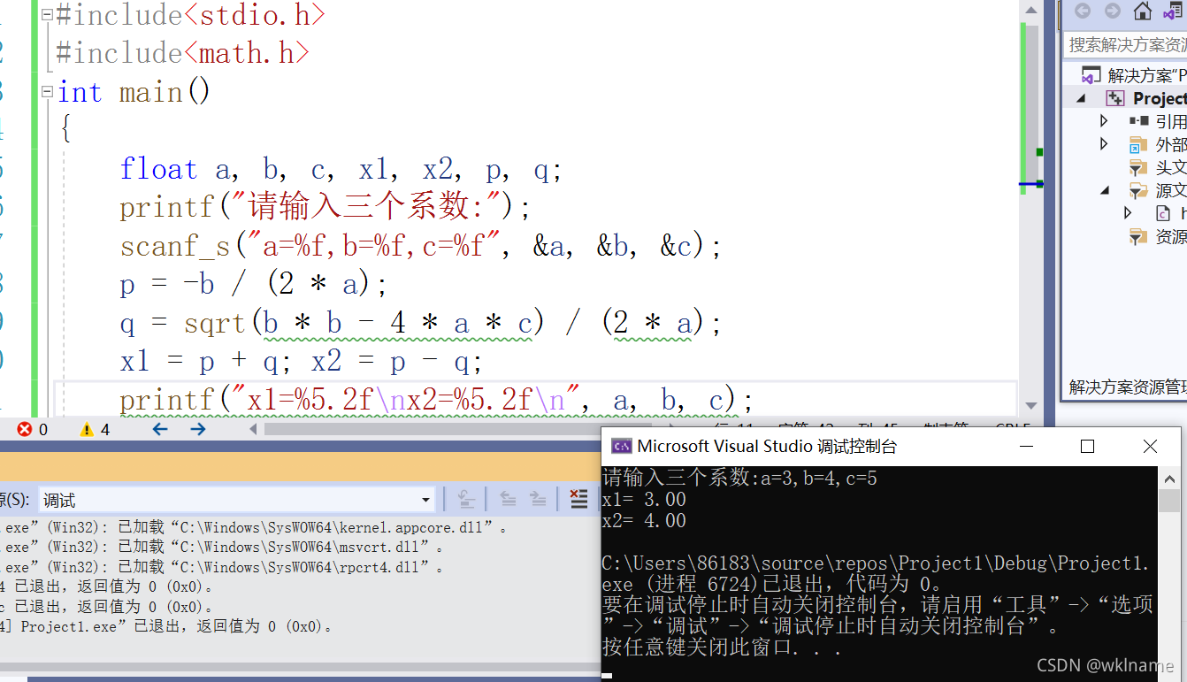Click the Project node C++ project icon

[1116, 98]
